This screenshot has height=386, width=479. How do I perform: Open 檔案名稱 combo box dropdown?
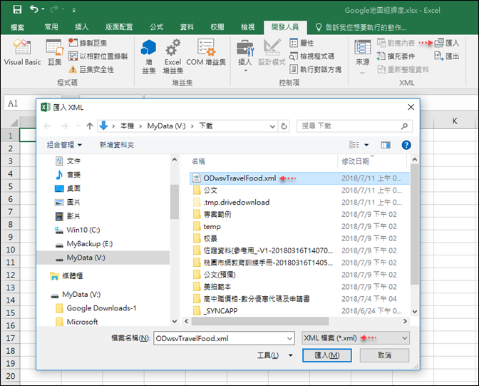tap(289, 338)
